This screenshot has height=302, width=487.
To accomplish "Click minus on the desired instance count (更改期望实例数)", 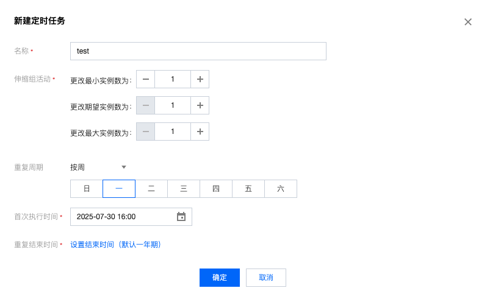I will click(x=145, y=105).
